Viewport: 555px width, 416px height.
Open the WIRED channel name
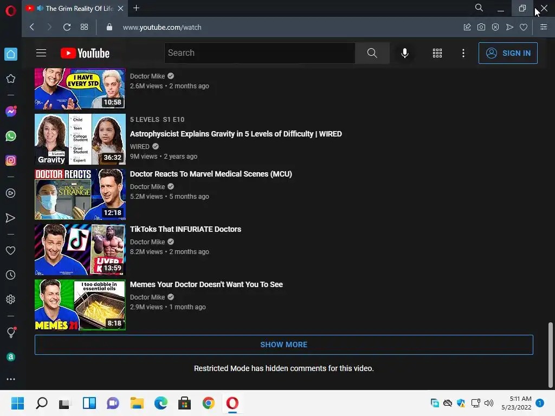[x=139, y=146]
